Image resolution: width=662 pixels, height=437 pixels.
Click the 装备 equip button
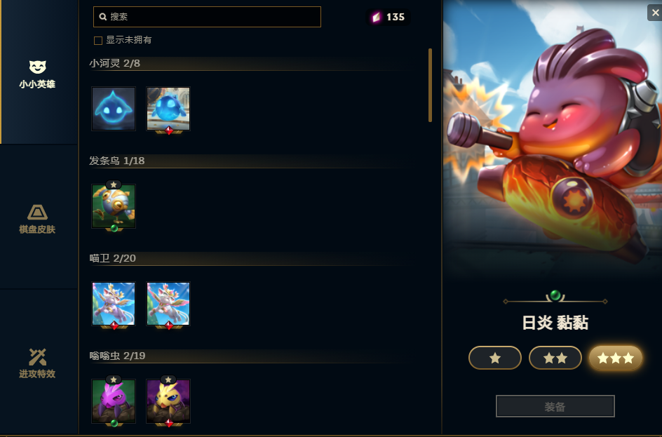pos(555,406)
